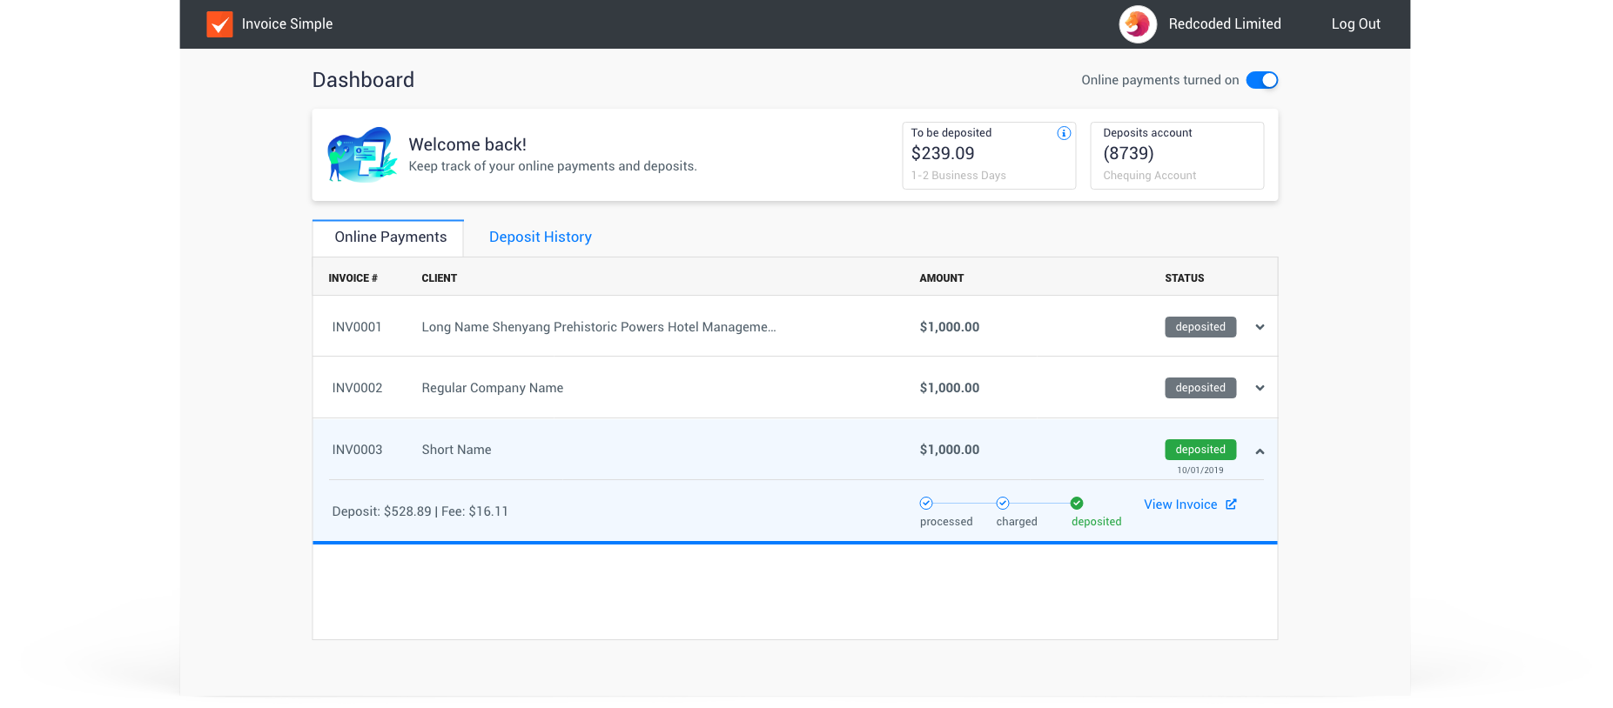
Task: Click the (8739) account number
Action: (1128, 153)
